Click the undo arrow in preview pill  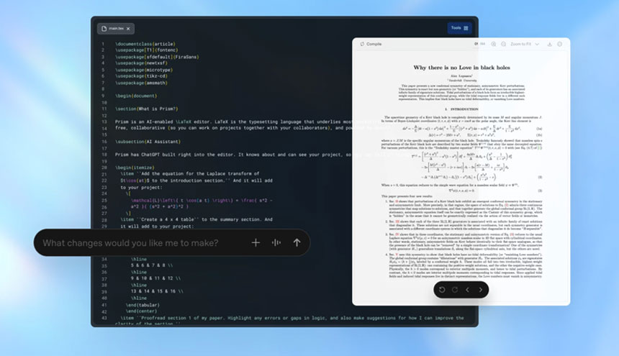pyautogui.click(x=442, y=290)
